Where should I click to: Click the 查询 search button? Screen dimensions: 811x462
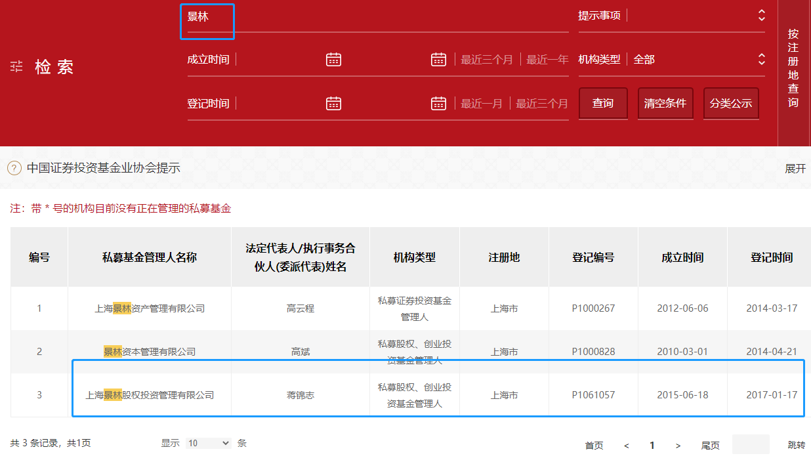(603, 103)
